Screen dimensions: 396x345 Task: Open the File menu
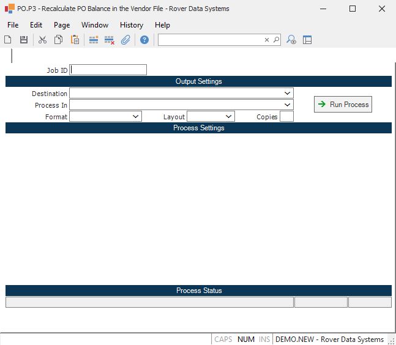[13, 25]
